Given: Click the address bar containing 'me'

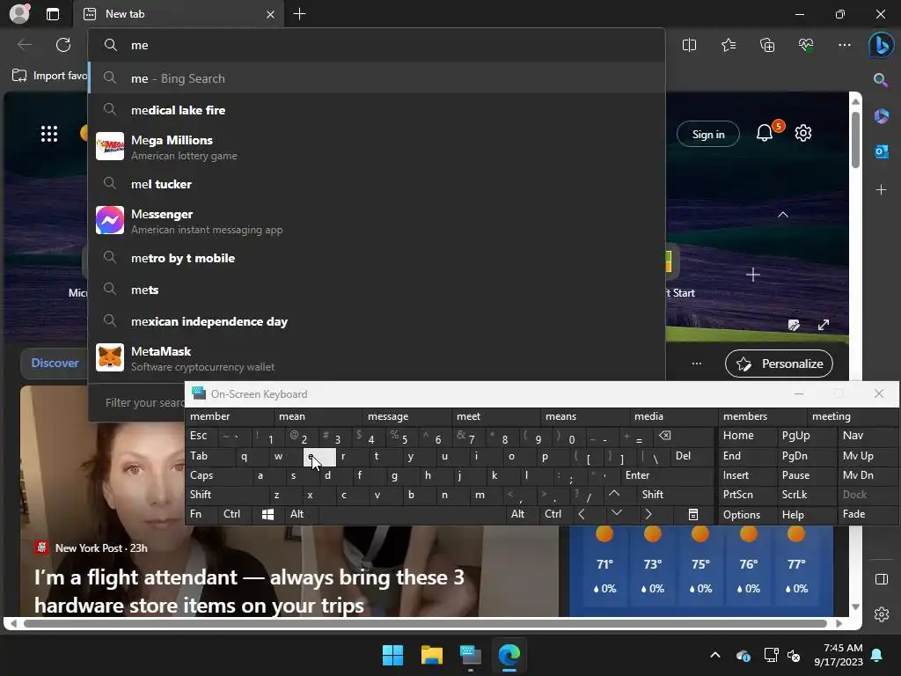Looking at the screenshot, I should [377, 45].
